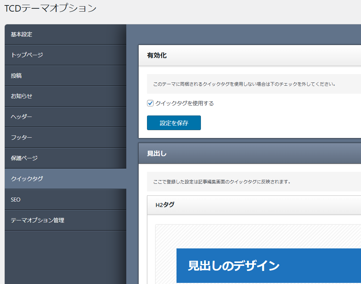Collapse the 有効化 section header
Viewport: 361px width, 284px height.
(x=250, y=56)
